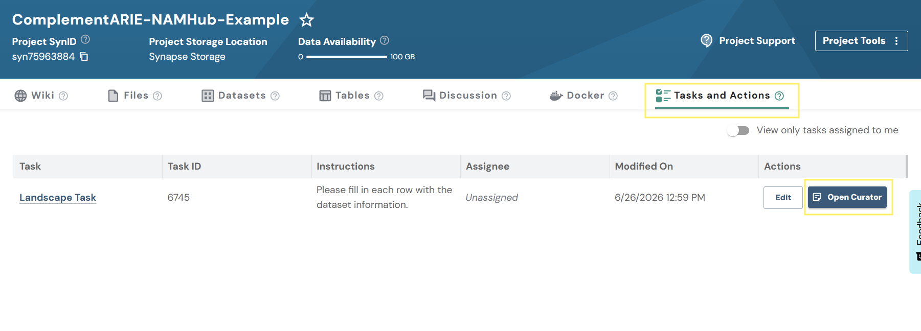
Task: Edit the Landscape Task
Action: click(x=783, y=198)
